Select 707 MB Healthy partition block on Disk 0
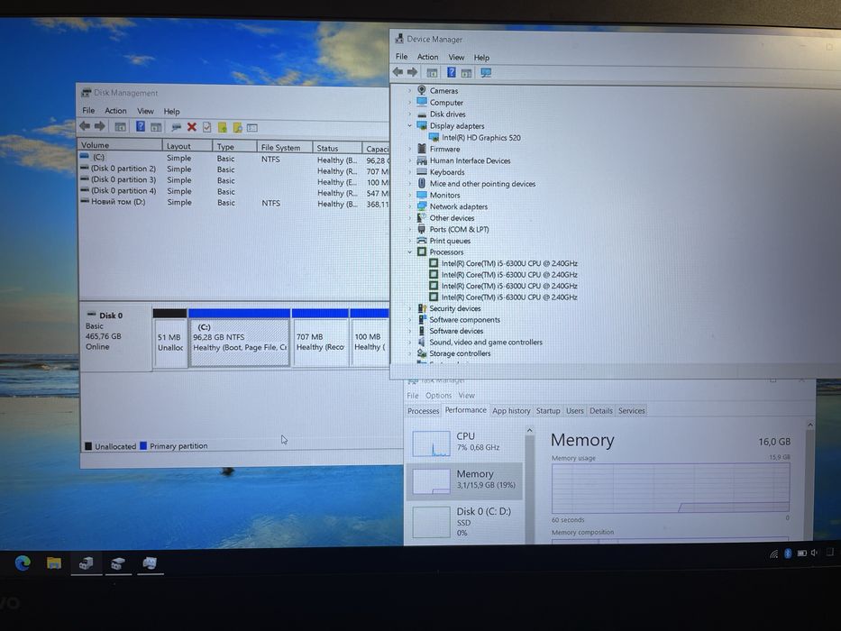841x631 pixels. pyautogui.click(x=320, y=338)
